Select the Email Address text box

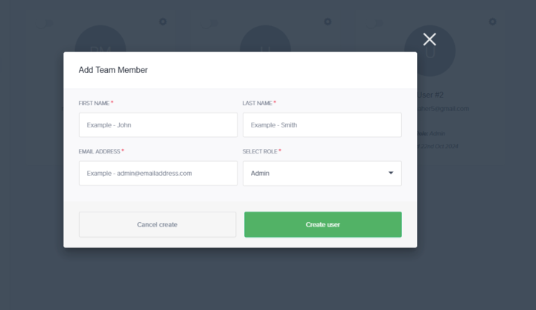[158, 173]
